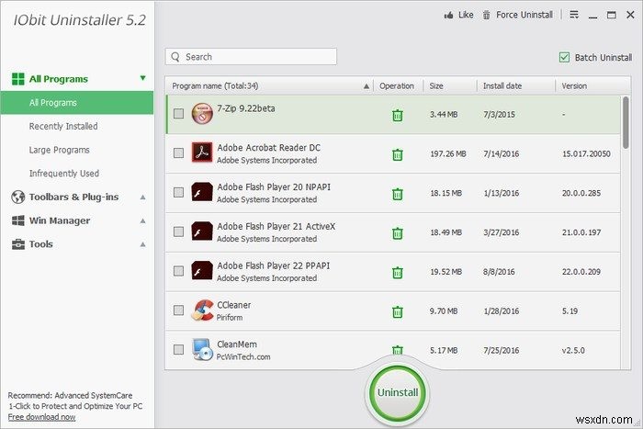Image resolution: width=643 pixels, height=429 pixels.
Task: Sort by the Version column header
Action: 574,86
